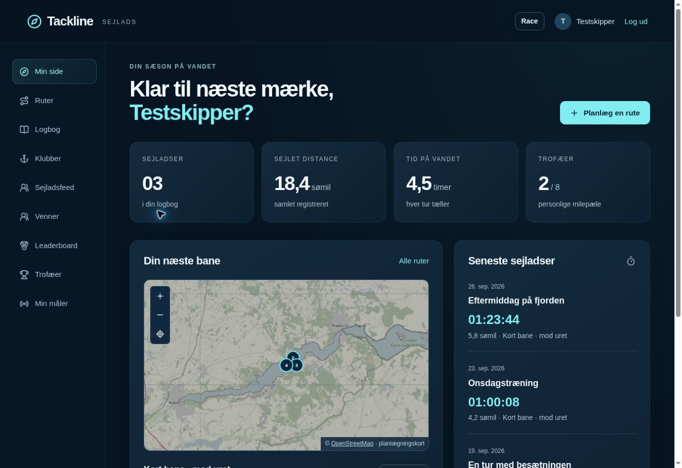Click the Hadsund label on the map
This screenshot has height=468, width=682.
pos(340,325)
